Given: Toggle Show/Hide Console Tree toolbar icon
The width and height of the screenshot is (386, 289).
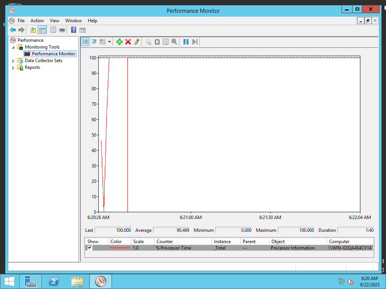Looking at the screenshot, I should tap(42, 30).
